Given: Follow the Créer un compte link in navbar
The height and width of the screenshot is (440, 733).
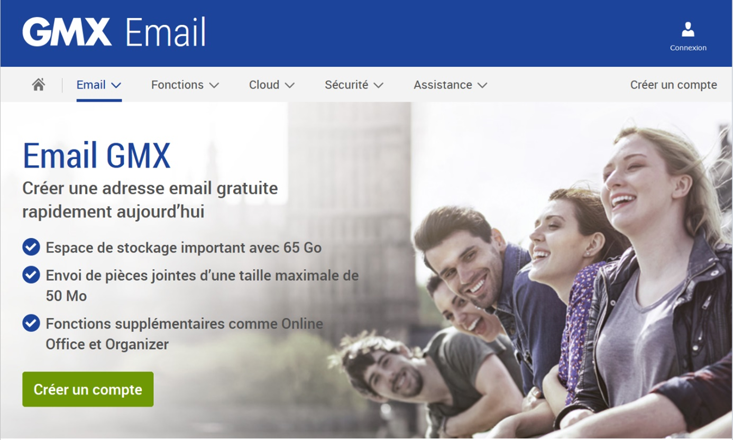Looking at the screenshot, I should 673,85.
